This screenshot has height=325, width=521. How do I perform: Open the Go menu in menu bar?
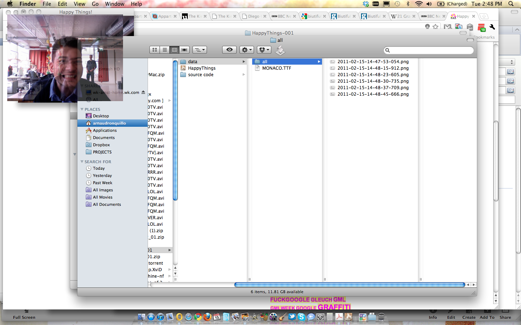coord(95,4)
